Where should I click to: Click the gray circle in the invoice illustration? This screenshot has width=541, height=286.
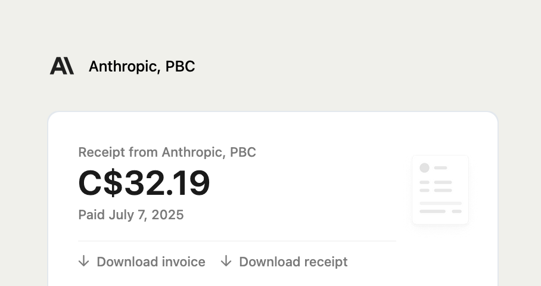coord(424,168)
